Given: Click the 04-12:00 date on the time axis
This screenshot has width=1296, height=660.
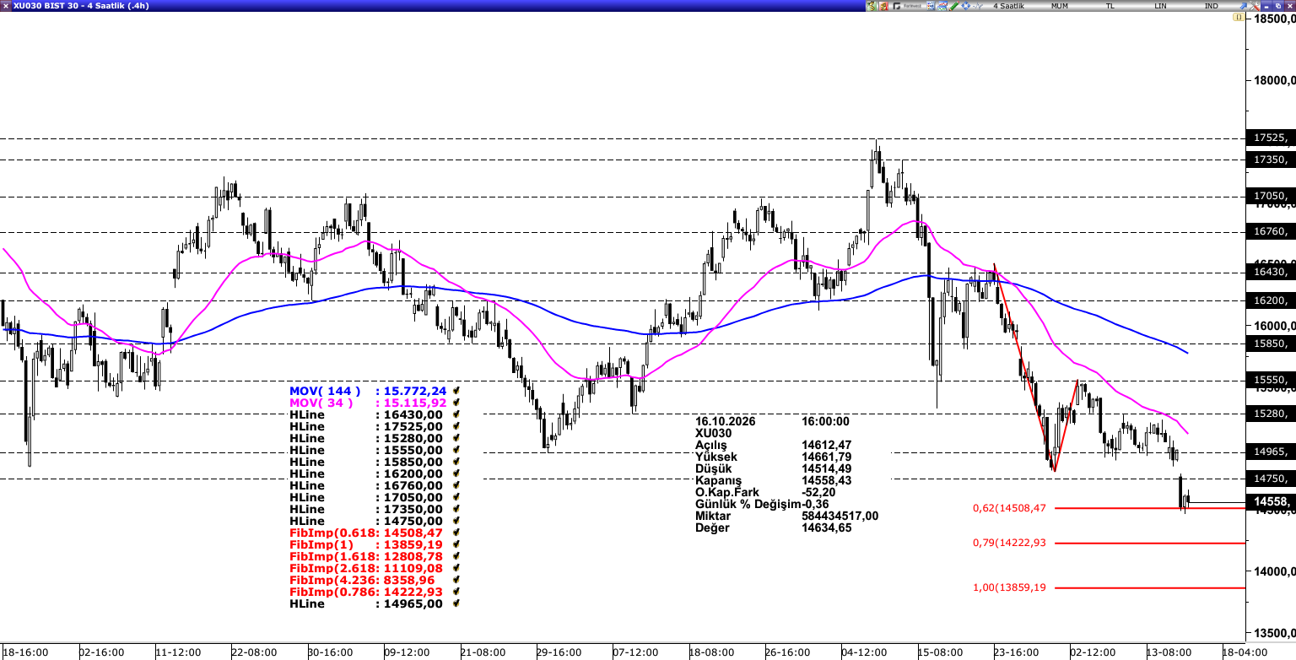Looking at the screenshot, I should [866, 653].
